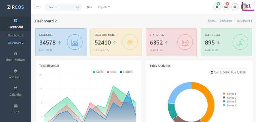Click the 34578 statistics value

click(x=48, y=43)
